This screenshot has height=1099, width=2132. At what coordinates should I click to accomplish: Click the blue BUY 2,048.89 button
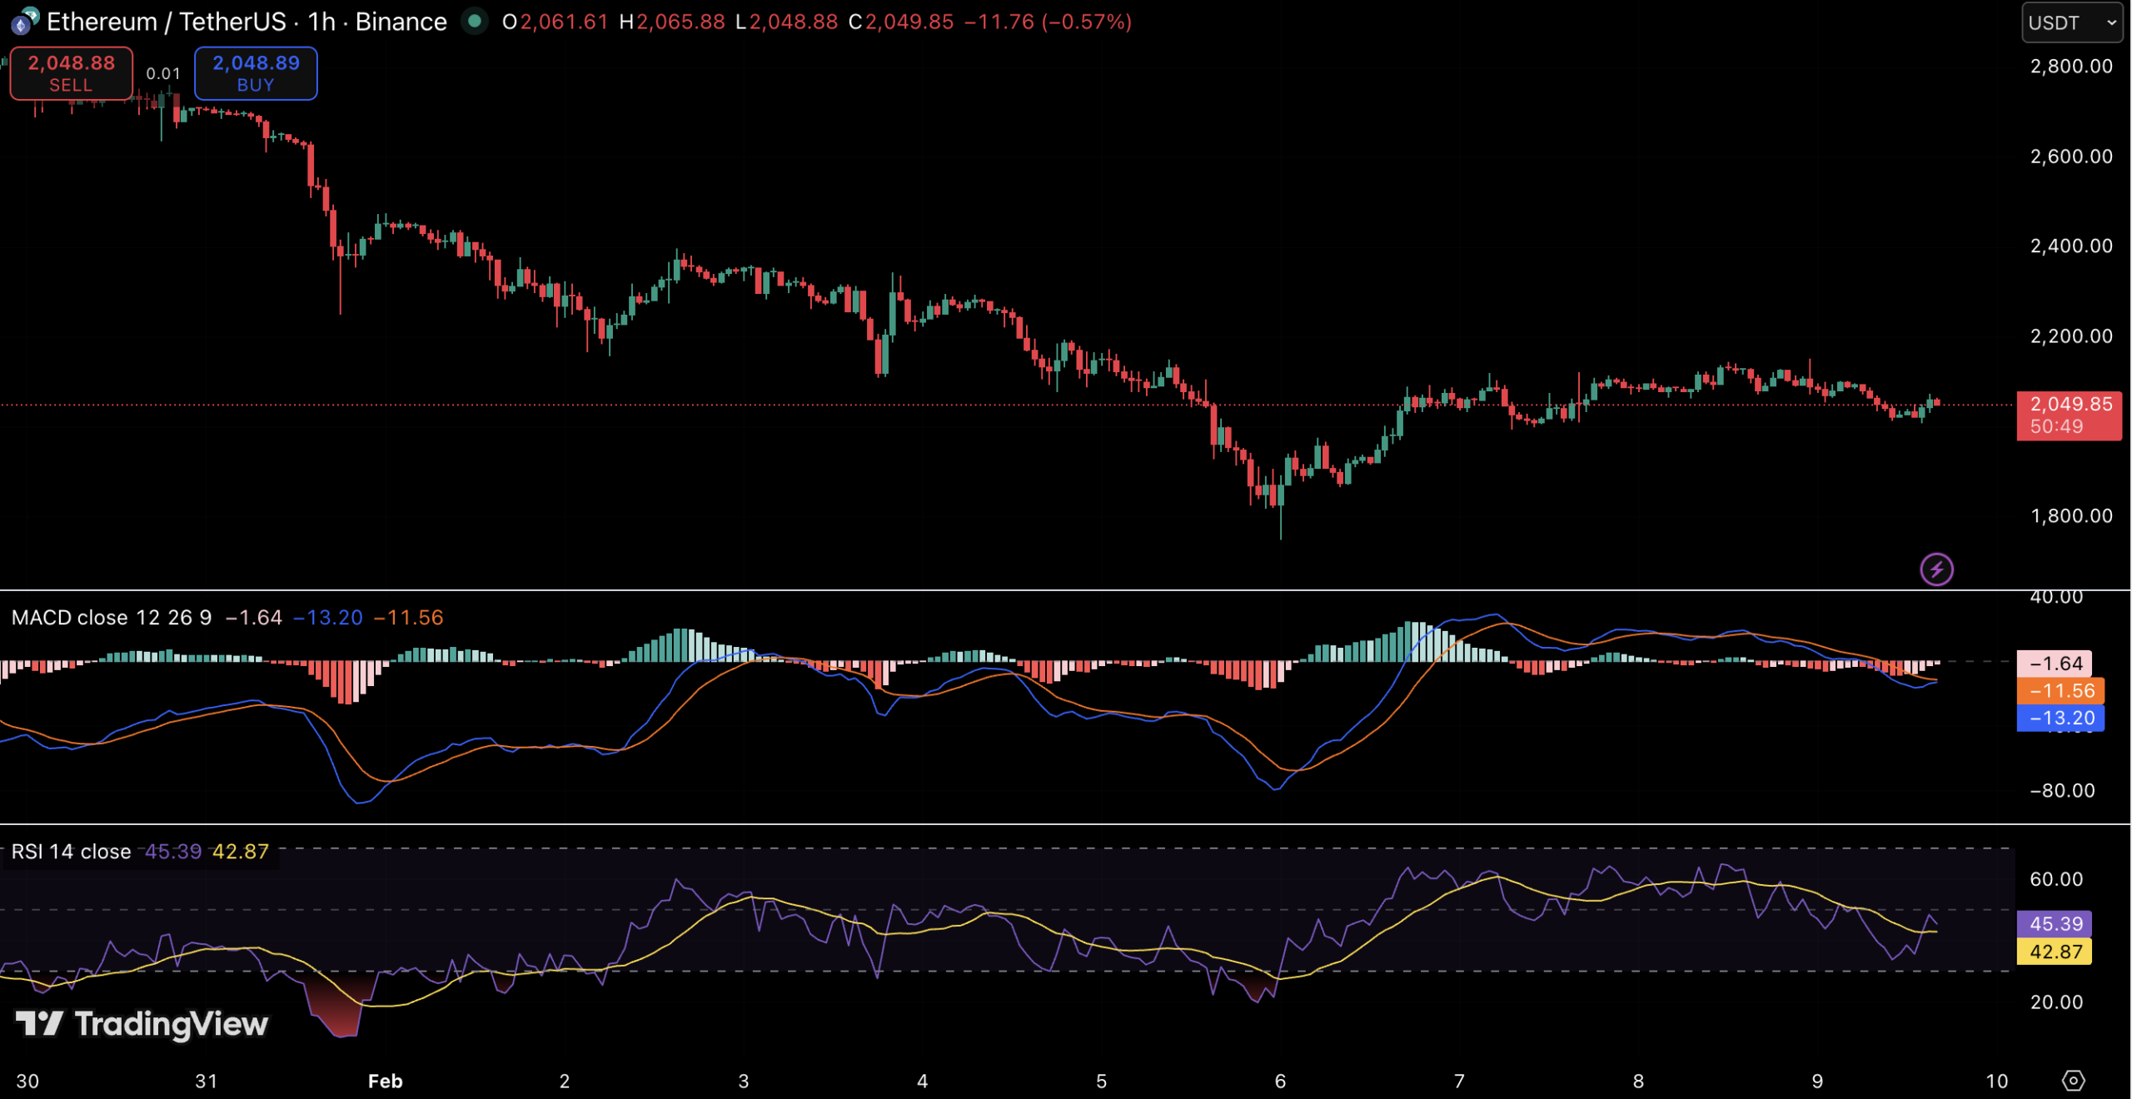coord(256,73)
